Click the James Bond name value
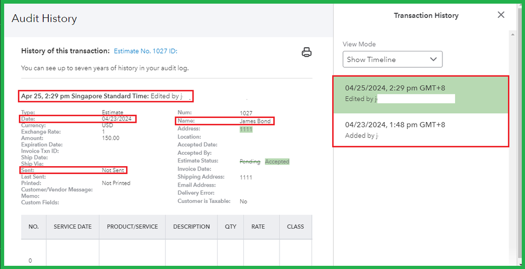 [255, 121]
